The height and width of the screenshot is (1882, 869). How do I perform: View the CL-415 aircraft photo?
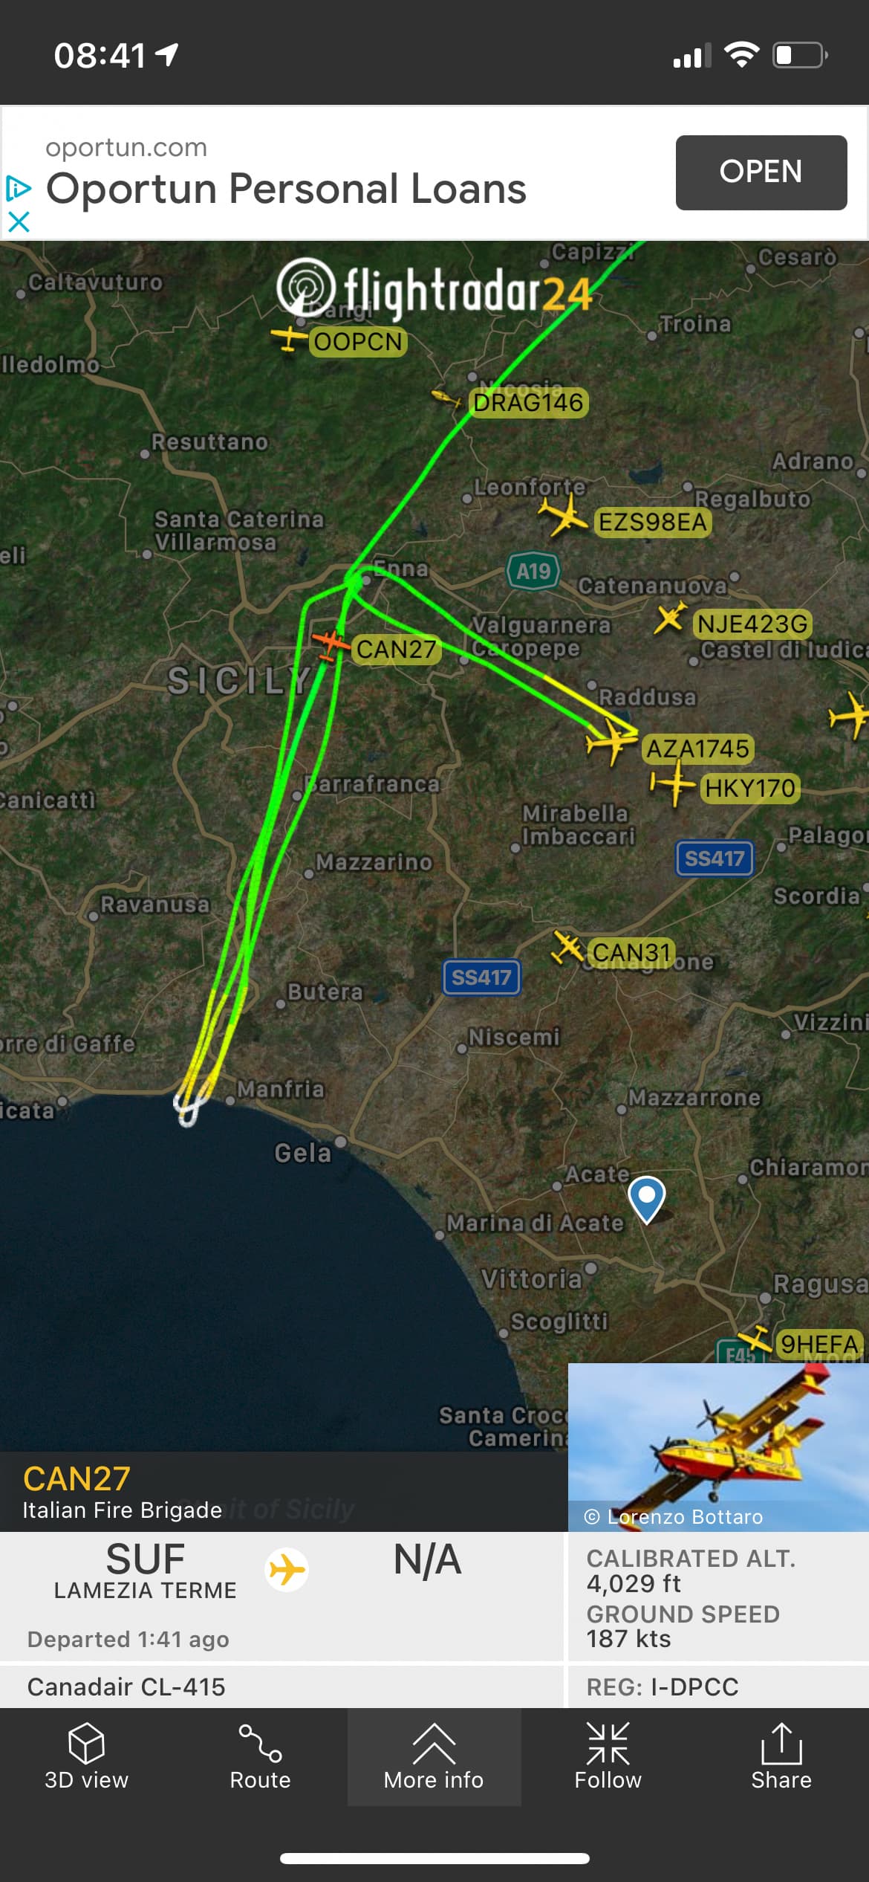pyautogui.click(x=718, y=1446)
